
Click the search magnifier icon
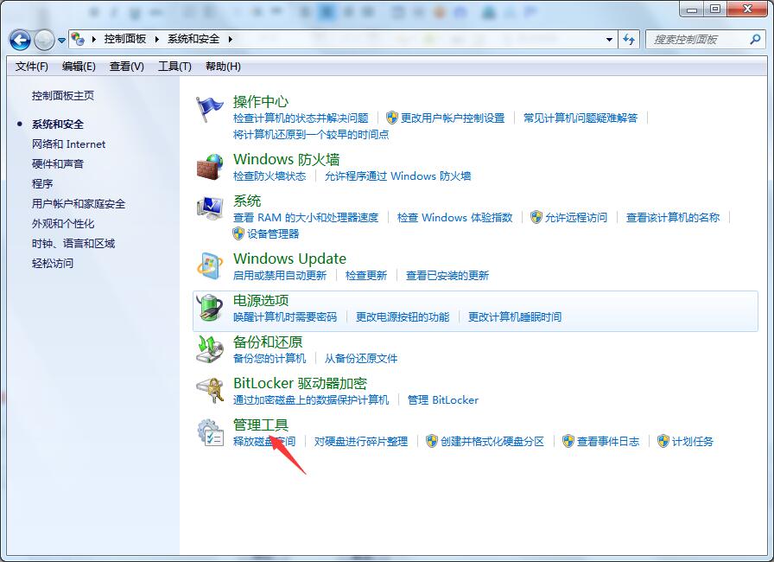[x=755, y=39]
